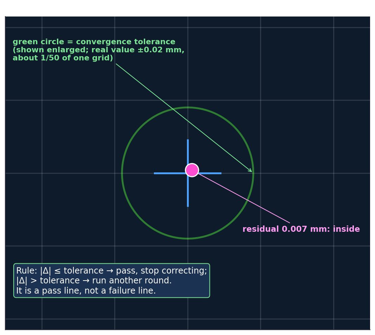Screen dimensions: 375x335
Task: Click the green convergence tolerance annotation text
Action: pos(98,50)
